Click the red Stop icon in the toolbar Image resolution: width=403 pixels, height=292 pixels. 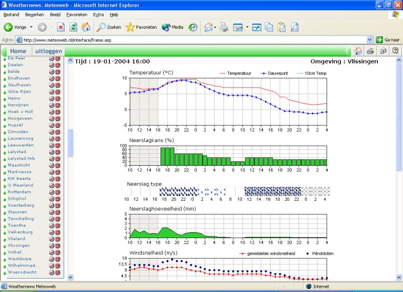pos(61,27)
